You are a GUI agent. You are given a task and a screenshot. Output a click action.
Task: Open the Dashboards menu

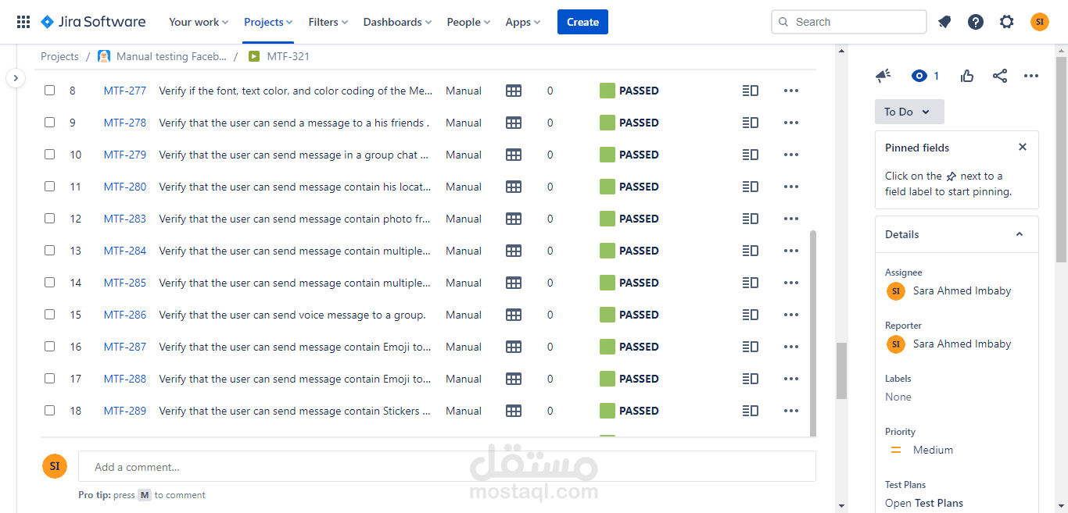pyautogui.click(x=398, y=22)
